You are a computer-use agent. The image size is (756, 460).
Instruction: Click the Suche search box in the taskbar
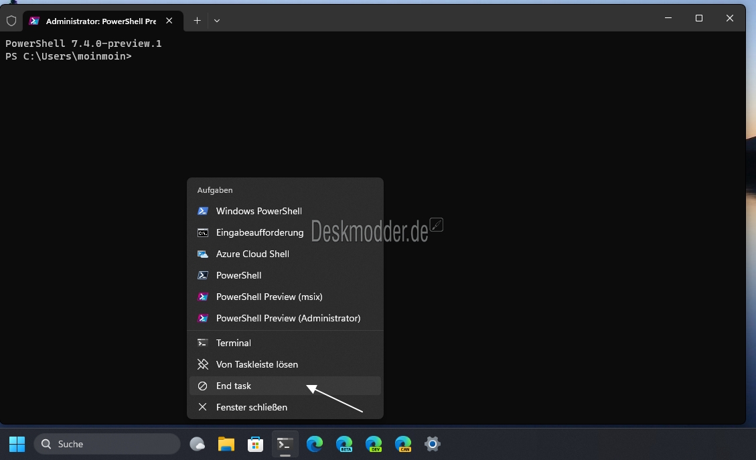click(107, 444)
